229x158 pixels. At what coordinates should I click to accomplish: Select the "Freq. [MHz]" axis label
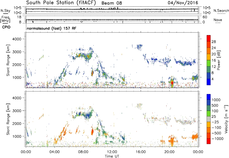pyautogui.click(x=5, y=19)
